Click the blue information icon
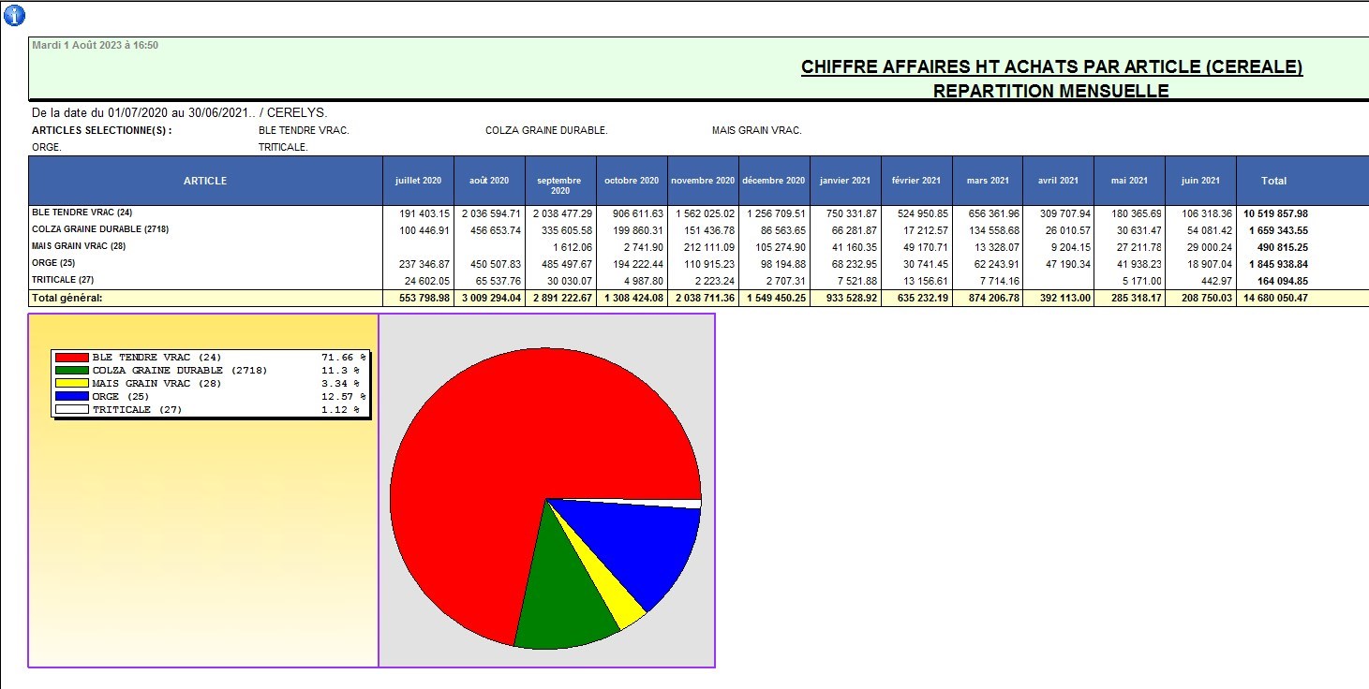The width and height of the screenshot is (1369, 689). point(15,15)
